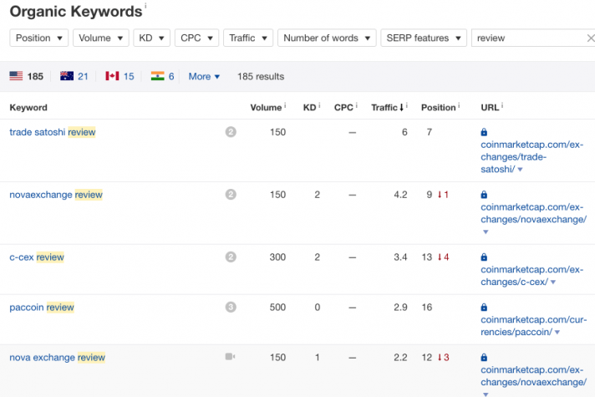Open the paccoin review keyword
The height and width of the screenshot is (397, 595).
[x=42, y=307]
